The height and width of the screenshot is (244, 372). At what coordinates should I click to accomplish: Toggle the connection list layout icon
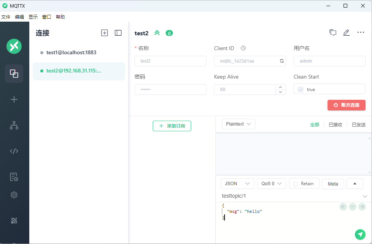(118, 33)
